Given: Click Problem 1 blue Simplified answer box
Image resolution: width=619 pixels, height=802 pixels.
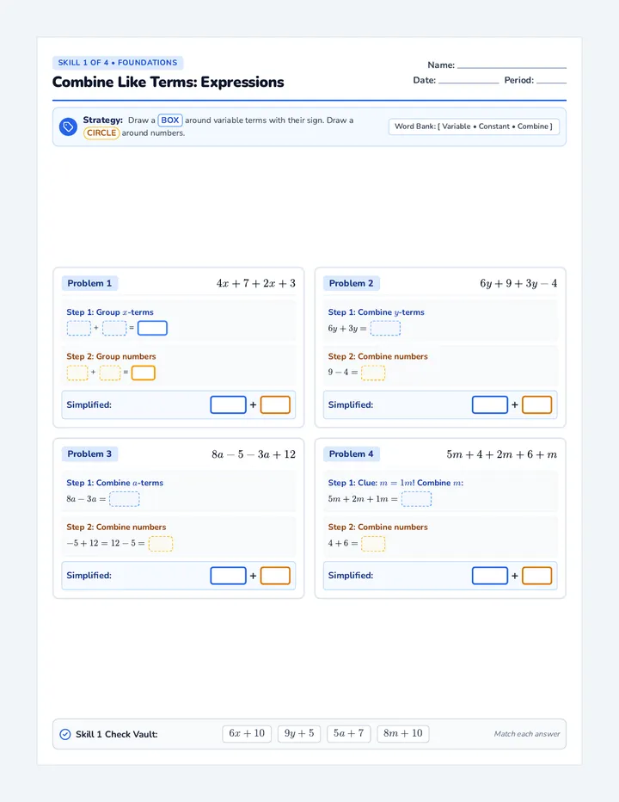Looking at the screenshot, I should coord(228,404).
